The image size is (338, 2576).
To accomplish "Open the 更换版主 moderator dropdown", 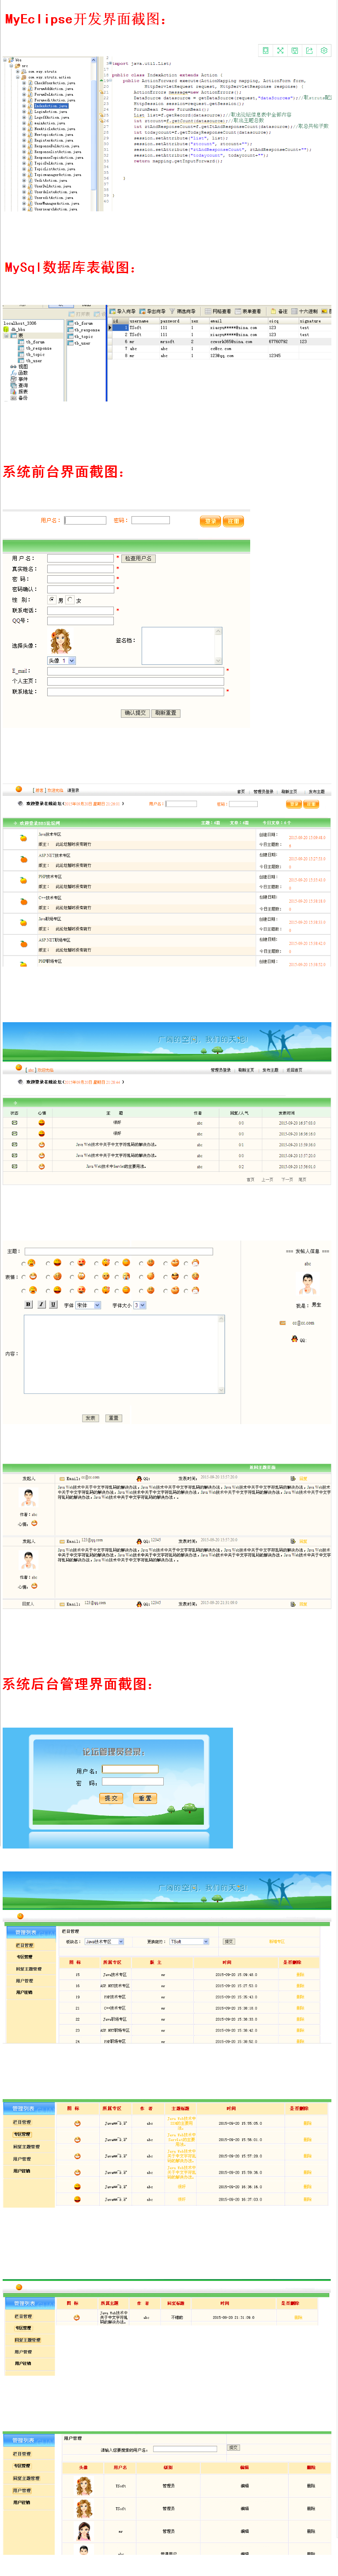I will coord(189,1941).
